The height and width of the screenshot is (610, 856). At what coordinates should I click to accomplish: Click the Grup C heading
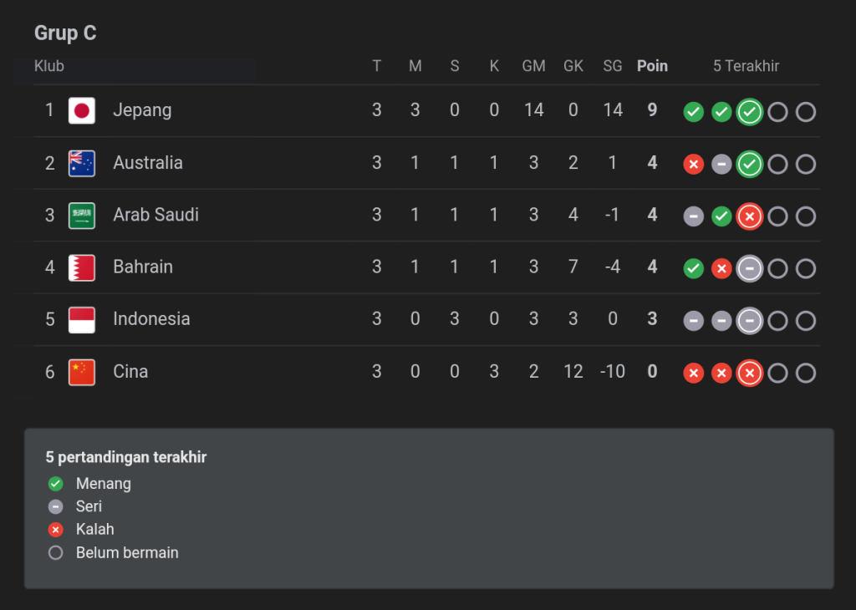(x=65, y=33)
